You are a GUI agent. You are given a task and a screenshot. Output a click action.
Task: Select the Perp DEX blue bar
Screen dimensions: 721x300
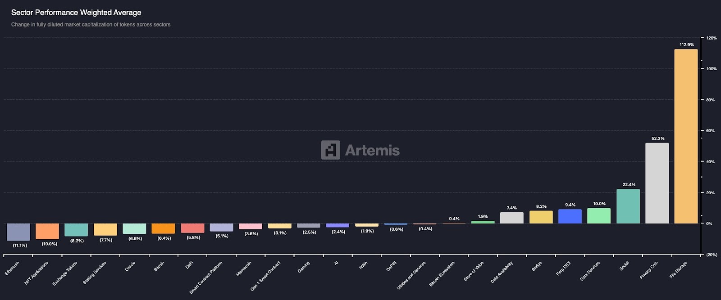pyautogui.click(x=570, y=216)
